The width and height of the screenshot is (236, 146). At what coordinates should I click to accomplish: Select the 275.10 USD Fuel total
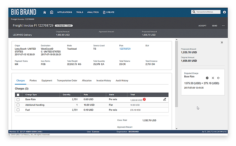(x=135, y=110)
